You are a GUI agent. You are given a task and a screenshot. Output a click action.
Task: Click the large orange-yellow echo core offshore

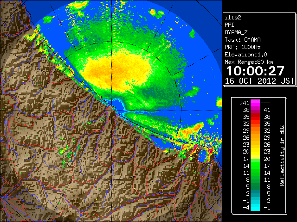pyautogui.click(x=116, y=71)
